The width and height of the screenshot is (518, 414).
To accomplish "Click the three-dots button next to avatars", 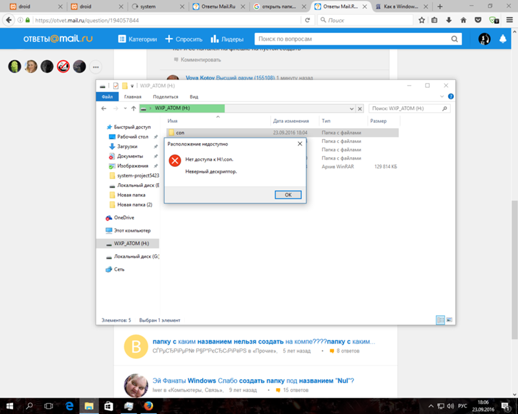I will pyautogui.click(x=96, y=67).
